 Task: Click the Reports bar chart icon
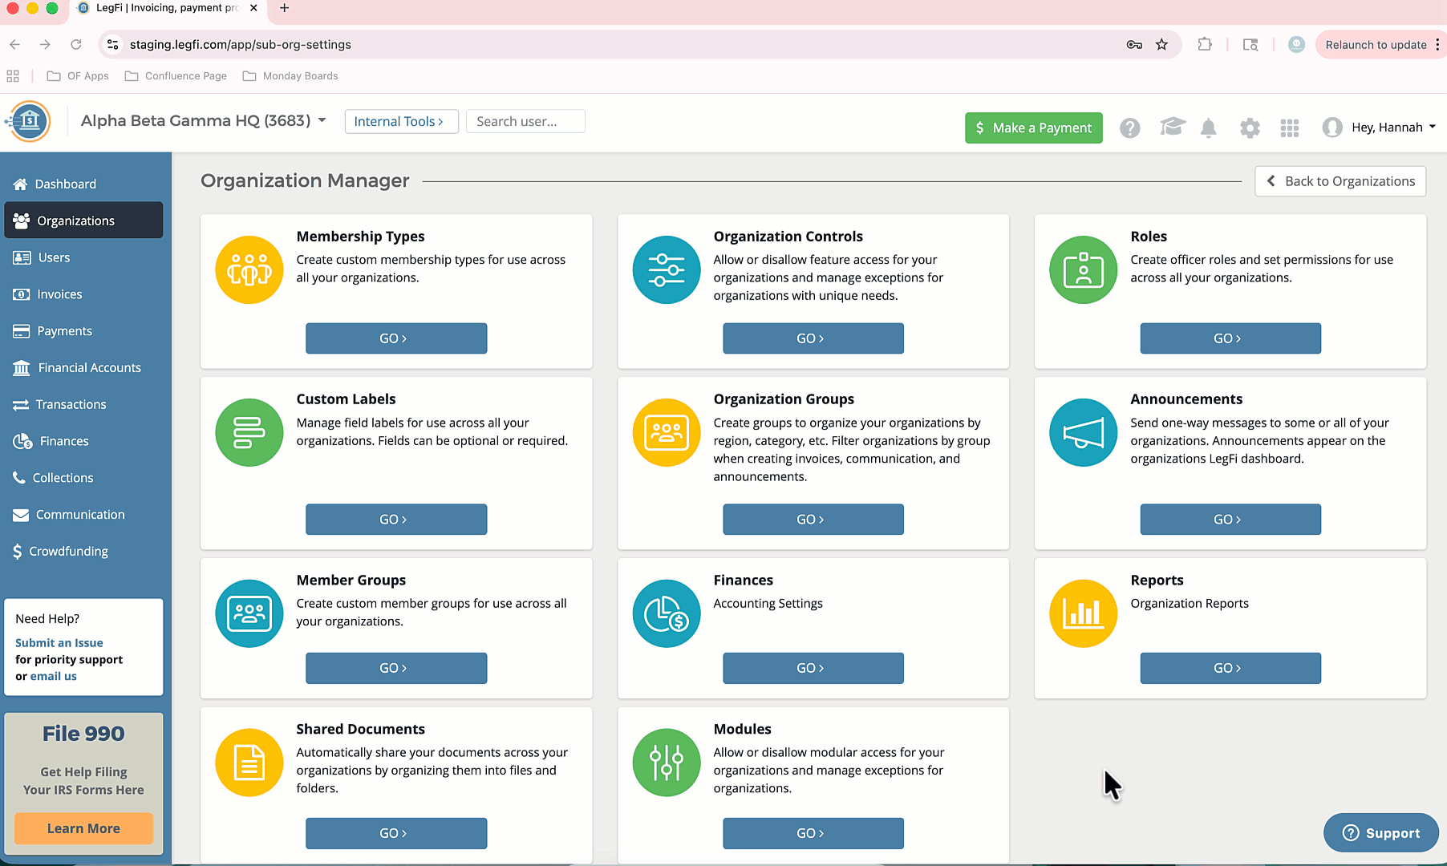(1083, 614)
